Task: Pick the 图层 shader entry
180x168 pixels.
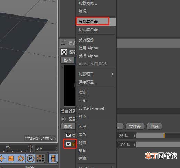Action: pos(82,127)
